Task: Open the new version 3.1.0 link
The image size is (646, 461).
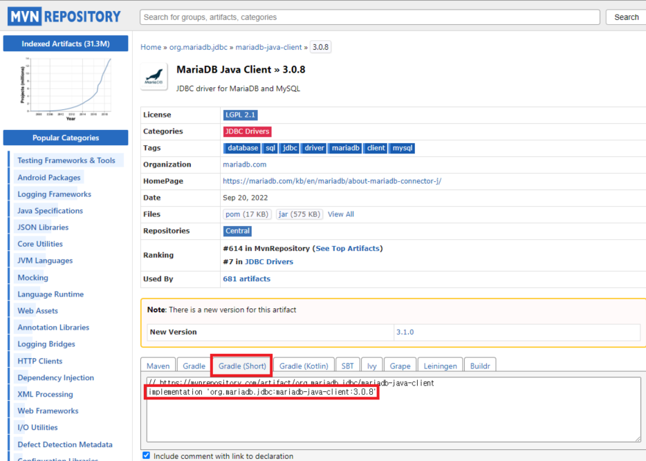Action: click(405, 332)
